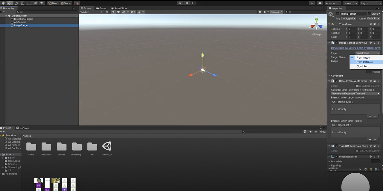383x191 pixels.
Task: Open the custom editor tools icon
Action: [42, 3]
